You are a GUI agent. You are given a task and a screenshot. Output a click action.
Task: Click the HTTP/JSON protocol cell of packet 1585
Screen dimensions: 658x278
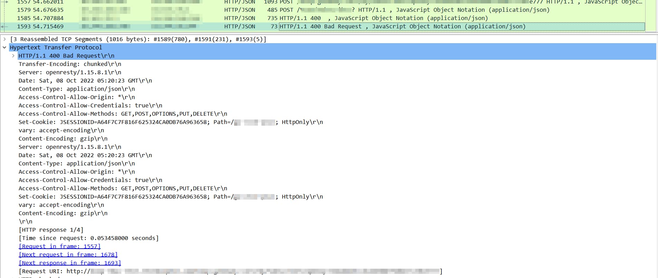[240, 18]
